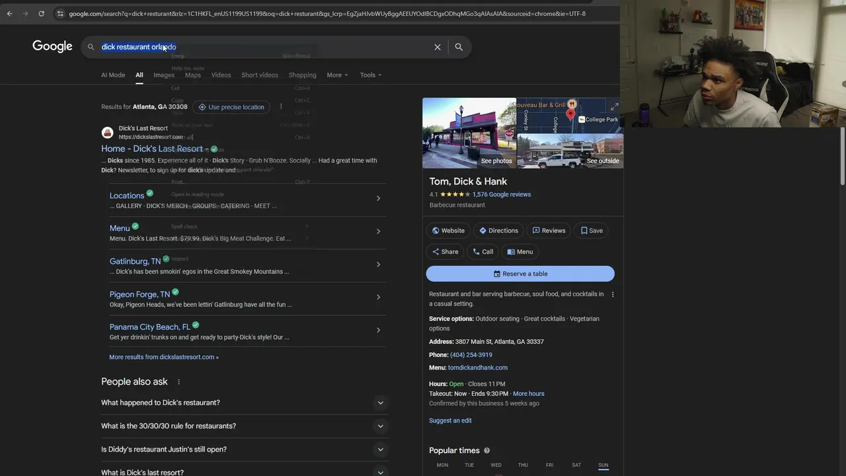Screen dimensions: 846x476
Task: Select the All results tab
Action: (x=139, y=75)
